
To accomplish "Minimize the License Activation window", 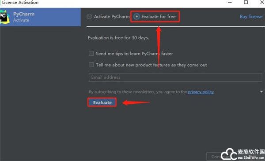I will (x=230, y=2).
